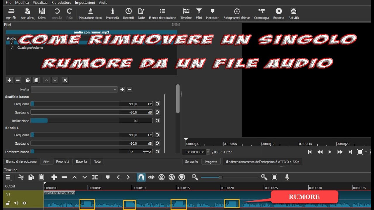Image resolution: width=374 pixels, height=210 pixels.
Task: Open the Marcatori toolbar icon
Action: 213,14
